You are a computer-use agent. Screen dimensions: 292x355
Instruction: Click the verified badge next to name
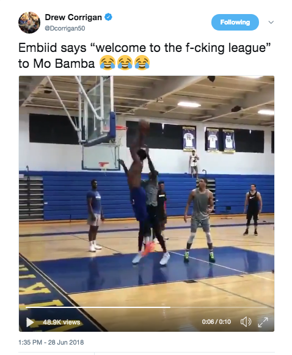point(108,17)
